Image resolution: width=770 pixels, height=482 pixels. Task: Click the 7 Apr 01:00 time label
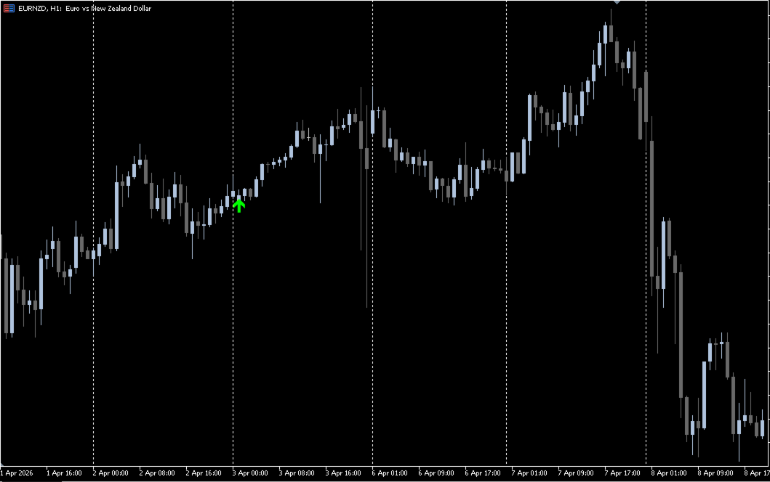tap(529, 473)
